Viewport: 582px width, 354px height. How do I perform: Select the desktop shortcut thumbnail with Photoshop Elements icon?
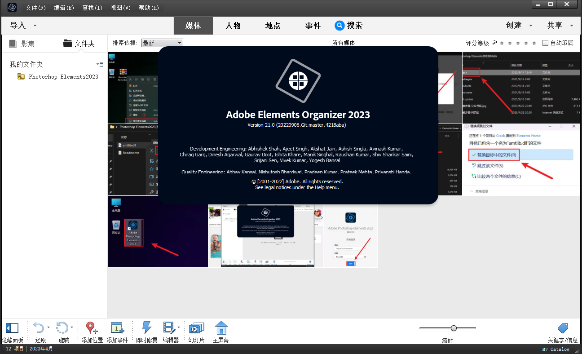(158, 231)
